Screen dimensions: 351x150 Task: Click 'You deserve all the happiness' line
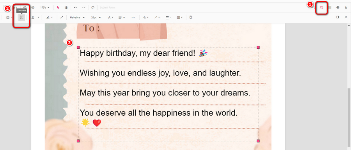click(x=158, y=113)
